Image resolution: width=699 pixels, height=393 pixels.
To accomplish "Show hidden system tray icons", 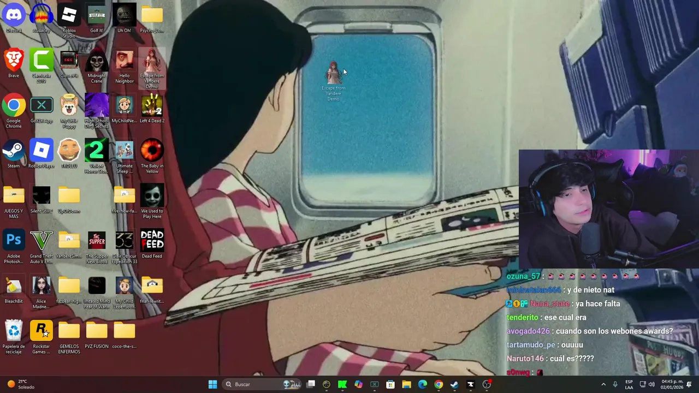I will (603, 384).
